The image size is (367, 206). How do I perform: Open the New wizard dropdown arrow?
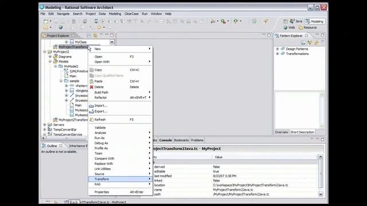click(x=50, y=21)
